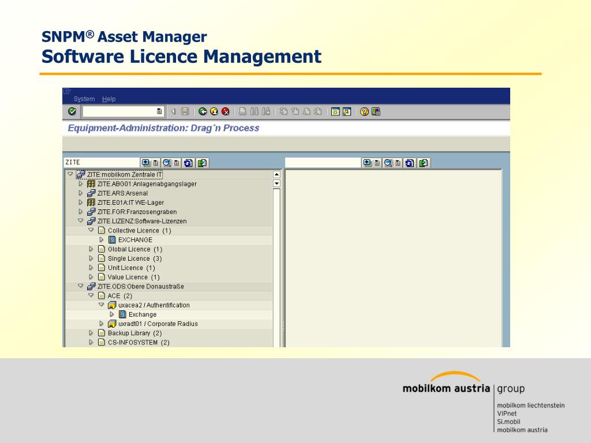This screenshot has width=591, height=443.
Task: Collapse the ZITE:mobilkom Zentrale IT node
Action: [70, 174]
